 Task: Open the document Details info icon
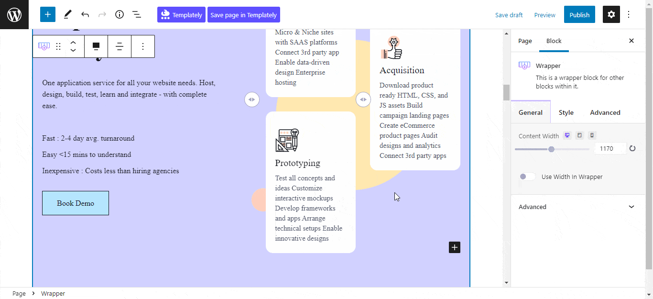tap(120, 14)
